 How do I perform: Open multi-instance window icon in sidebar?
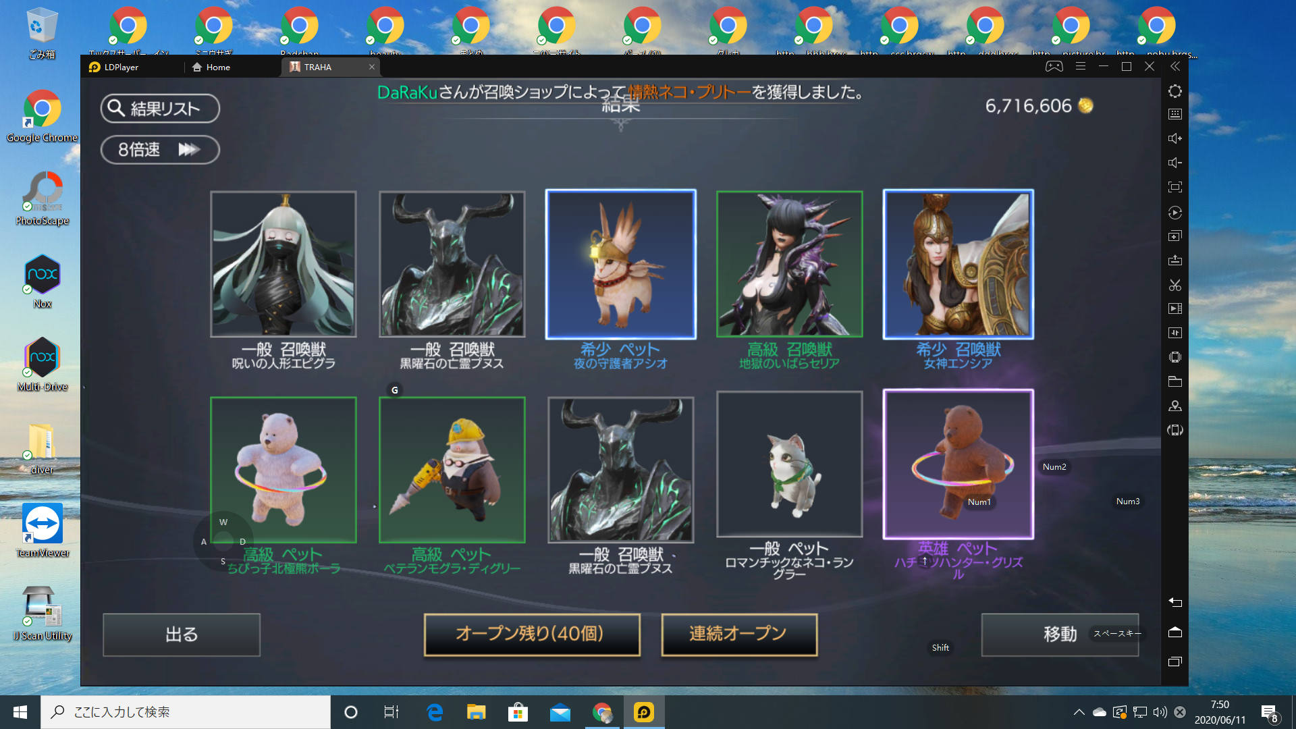pyautogui.click(x=1174, y=236)
